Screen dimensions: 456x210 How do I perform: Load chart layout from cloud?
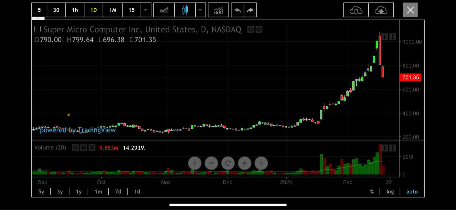pos(356,10)
